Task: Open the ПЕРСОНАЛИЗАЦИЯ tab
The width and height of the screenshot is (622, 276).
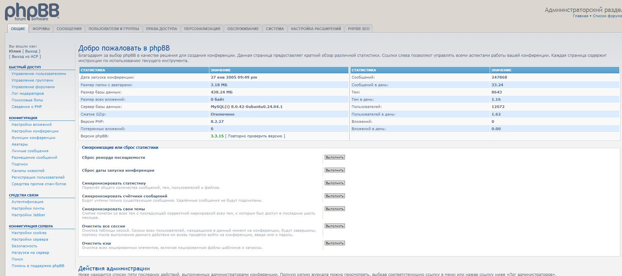Action: 202,29
